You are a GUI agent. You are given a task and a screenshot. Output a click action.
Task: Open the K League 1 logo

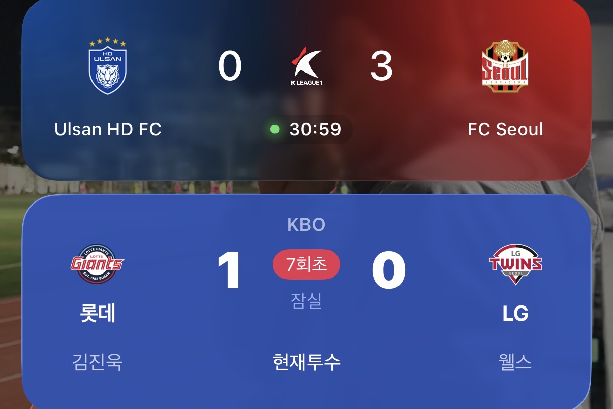pyautogui.click(x=306, y=66)
